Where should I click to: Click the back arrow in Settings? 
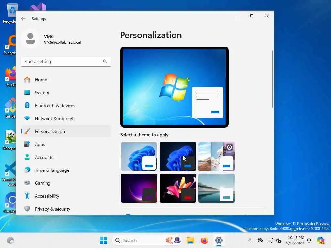pyautogui.click(x=23, y=18)
